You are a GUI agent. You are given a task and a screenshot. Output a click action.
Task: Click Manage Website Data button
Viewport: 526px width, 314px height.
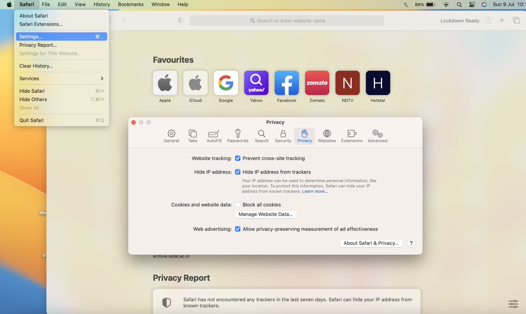[x=266, y=214]
